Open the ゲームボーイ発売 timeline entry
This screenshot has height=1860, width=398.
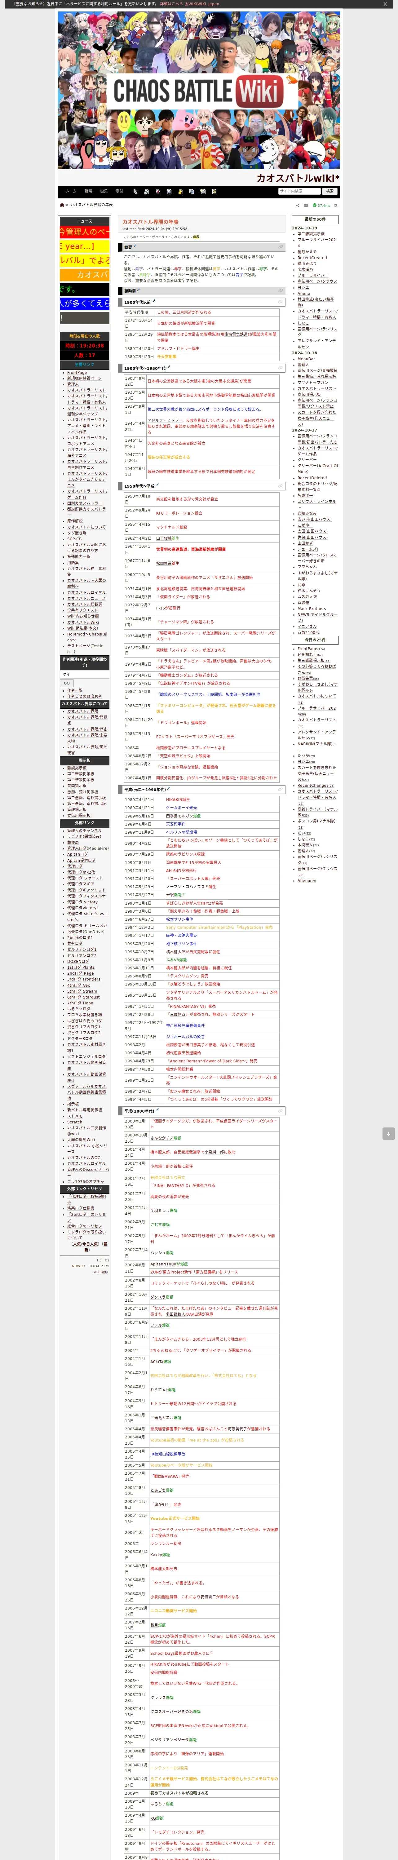click(x=181, y=808)
